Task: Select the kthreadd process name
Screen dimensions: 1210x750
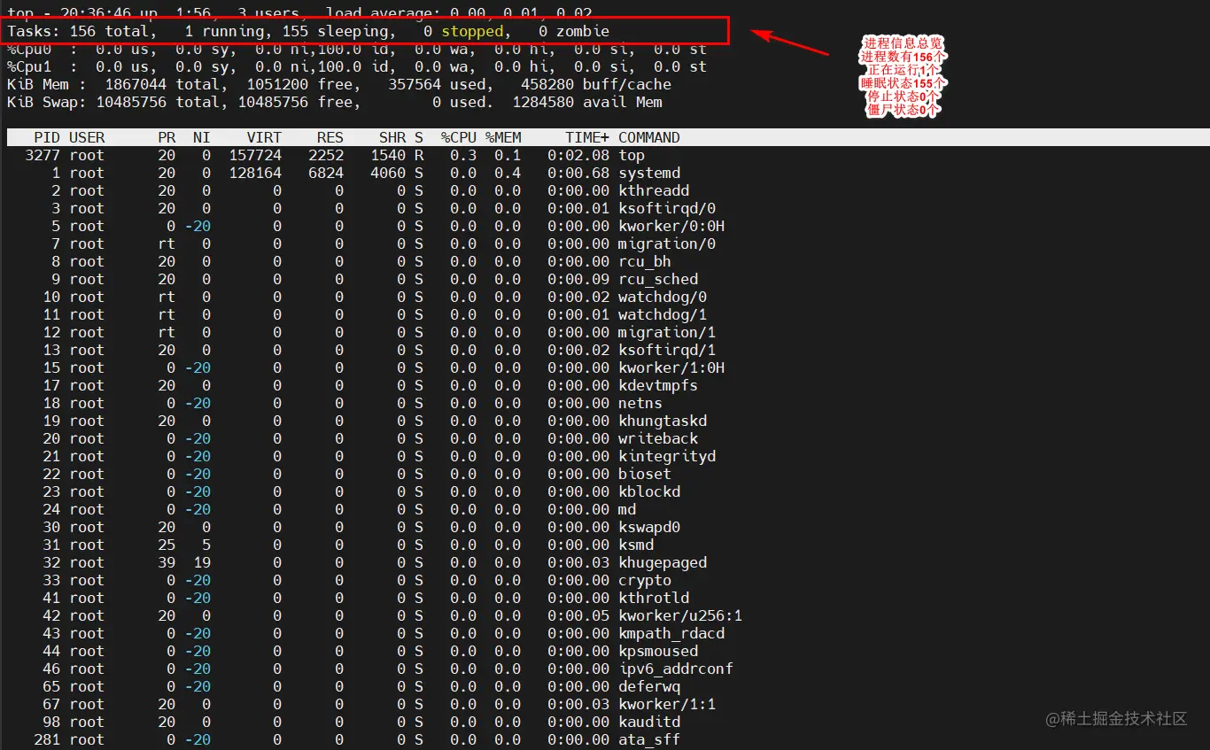Action: (x=654, y=190)
